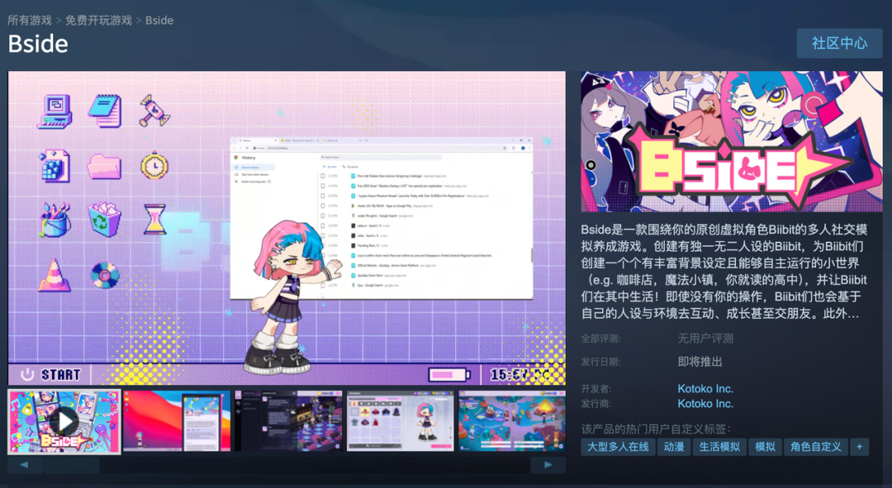Click the 即将推出 release date text

[700, 362]
